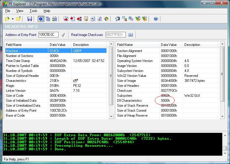
Task: Click the Open File folder icon
Action: pyautogui.click(x=7, y=19)
